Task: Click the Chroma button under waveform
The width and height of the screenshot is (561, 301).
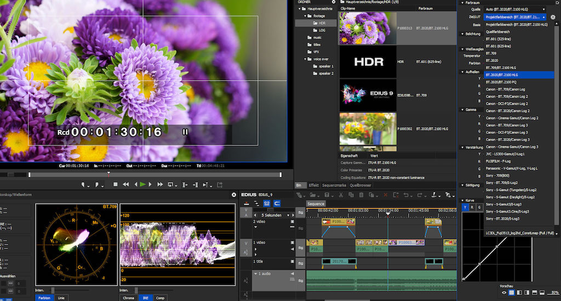Action: 128,298
